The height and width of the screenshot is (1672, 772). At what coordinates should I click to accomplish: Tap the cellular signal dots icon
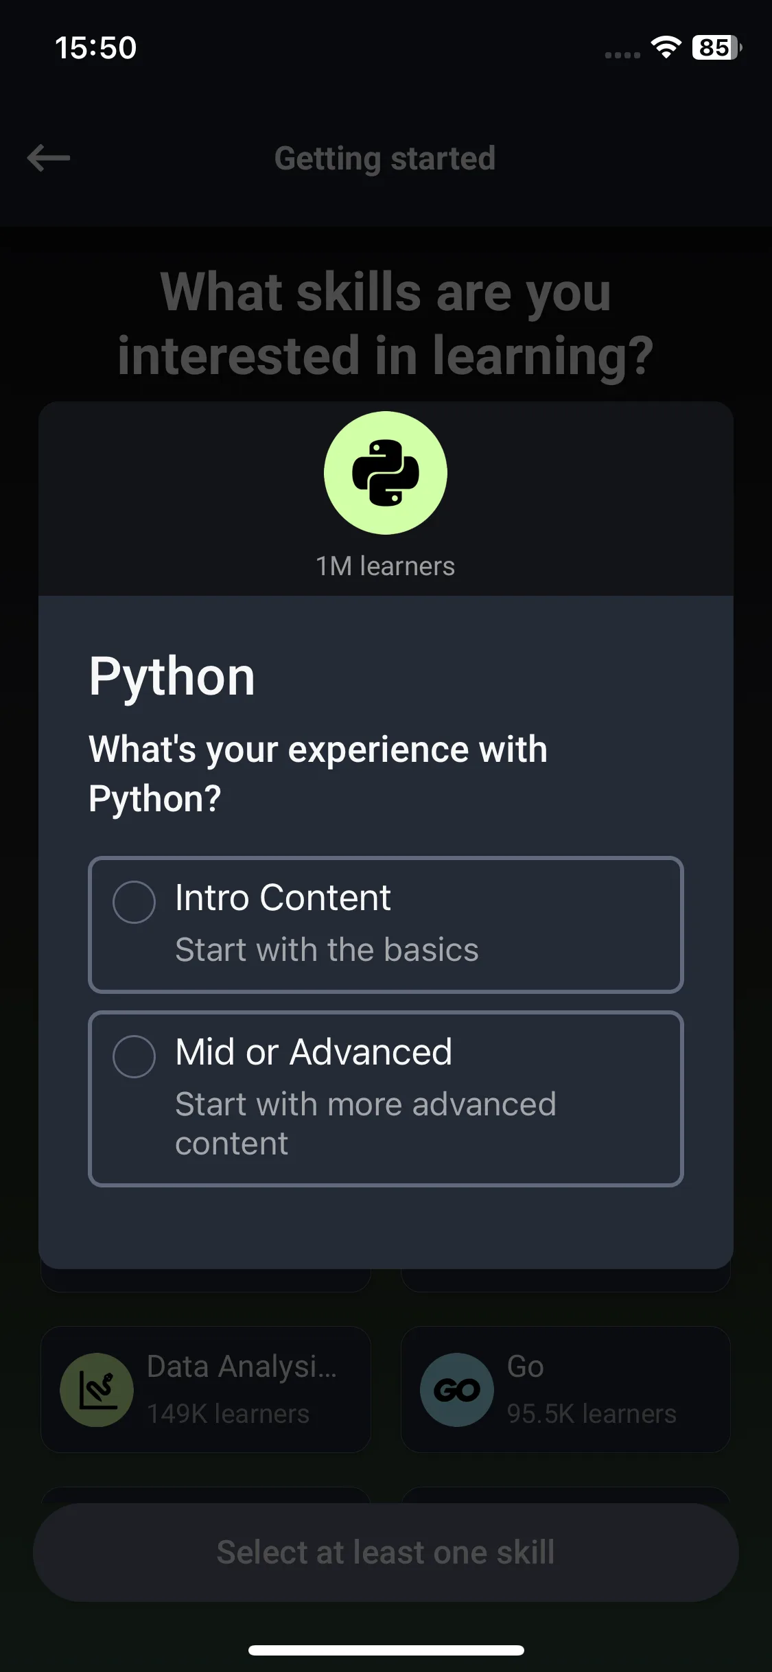[622, 55]
